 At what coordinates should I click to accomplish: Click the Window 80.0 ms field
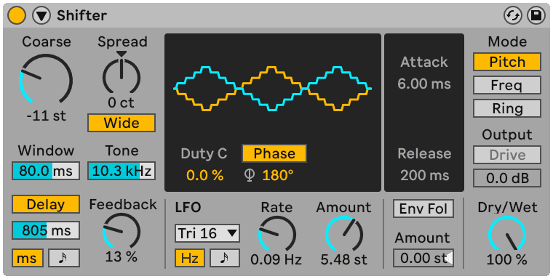coord(46,171)
